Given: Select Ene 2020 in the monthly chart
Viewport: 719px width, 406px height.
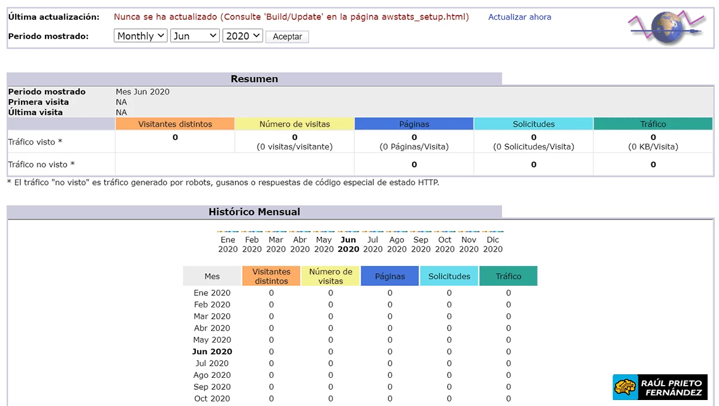Looking at the screenshot, I should 228,244.
